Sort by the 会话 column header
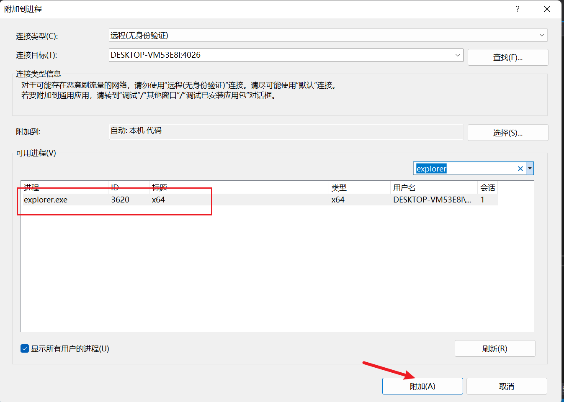Screen dimensions: 564x402 pos(487,187)
